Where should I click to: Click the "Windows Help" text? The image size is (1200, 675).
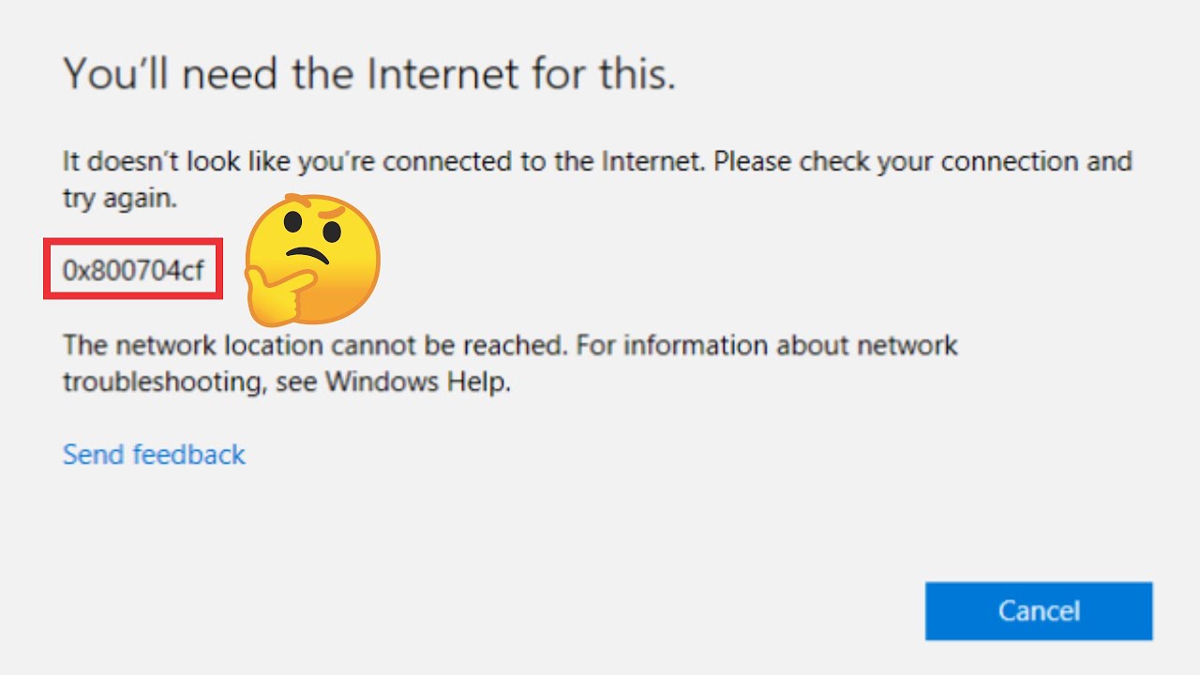418,382
